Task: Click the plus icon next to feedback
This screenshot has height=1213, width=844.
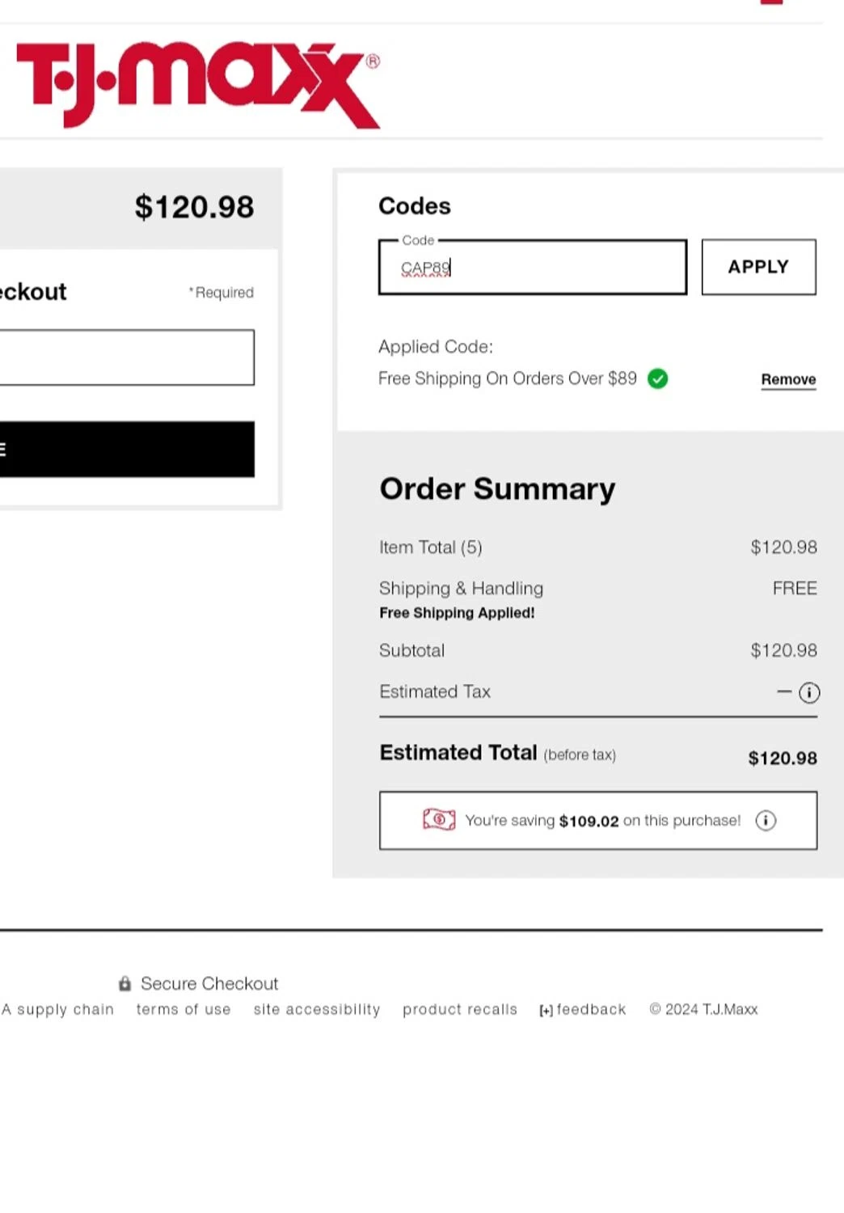Action: point(546,1011)
